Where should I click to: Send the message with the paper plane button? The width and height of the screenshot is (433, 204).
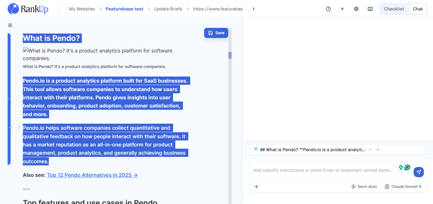tap(419, 172)
